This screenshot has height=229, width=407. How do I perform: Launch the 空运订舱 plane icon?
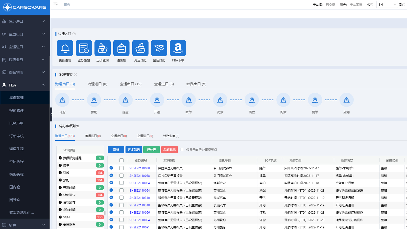(159, 48)
